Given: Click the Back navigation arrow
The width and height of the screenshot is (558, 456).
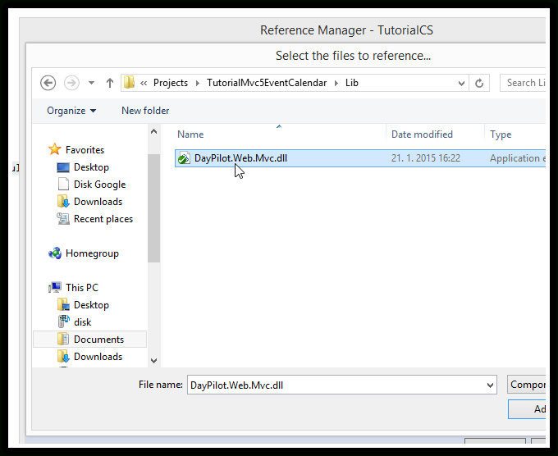Looking at the screenshot, I should pos(48,83).
